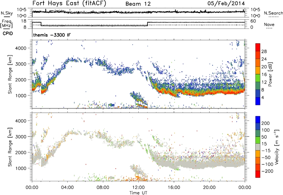This screenshot has width=283, height=195.
Task: Click the "Beam 12" label
Action: click(x=138, y=4)
